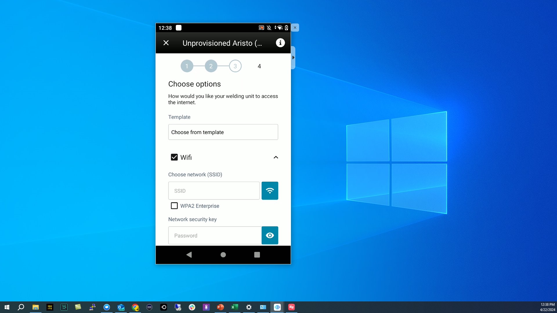
Task: Focus the SSID input field
Action: (x=214, y=191)
